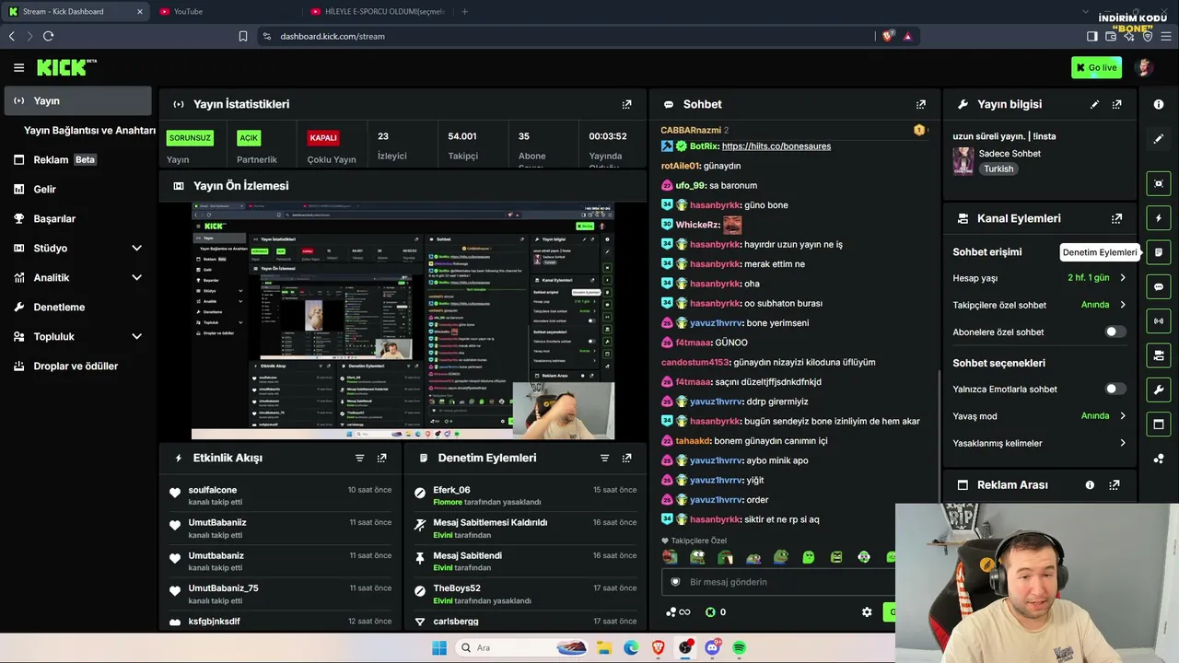Open Spotify from the taskbar
1179x663 pixels.
[739, 647]
